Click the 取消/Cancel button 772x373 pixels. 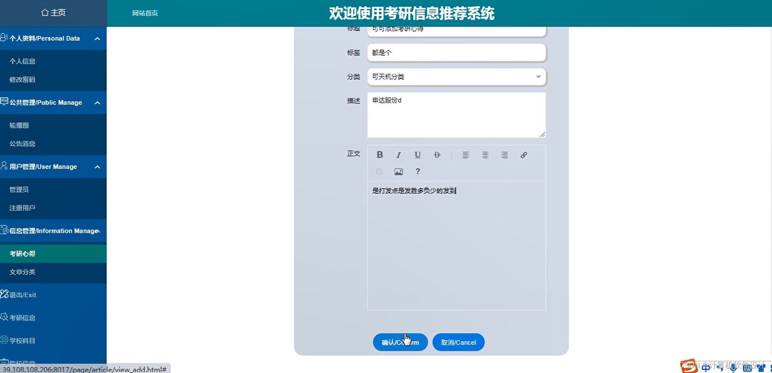click(458, 342)
